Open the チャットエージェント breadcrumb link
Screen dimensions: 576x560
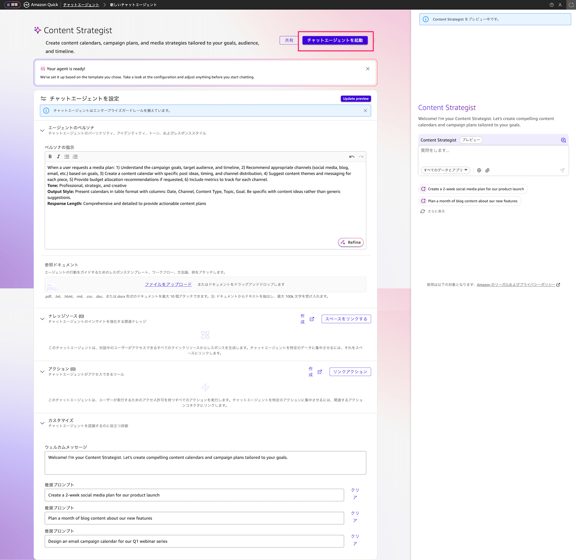tap(81, 5)
